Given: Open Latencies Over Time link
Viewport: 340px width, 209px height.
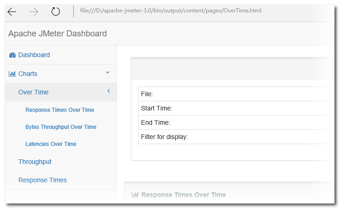Looking at the screenshot, I should pyautogui.click(x=51, y=144).
